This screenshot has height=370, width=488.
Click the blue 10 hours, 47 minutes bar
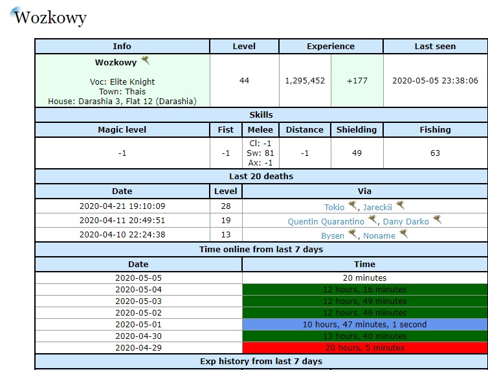click(x=364, y=325)
